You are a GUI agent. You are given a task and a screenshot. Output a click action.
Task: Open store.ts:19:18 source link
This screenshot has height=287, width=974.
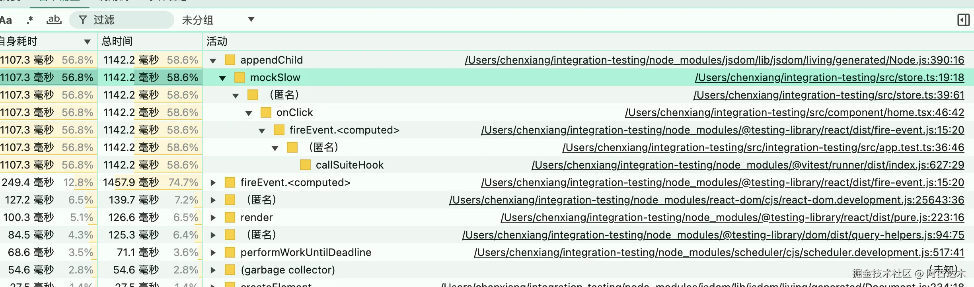pos(829,78)
